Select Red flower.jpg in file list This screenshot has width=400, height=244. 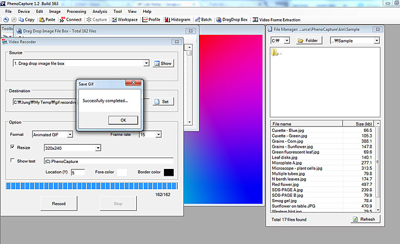285,184
